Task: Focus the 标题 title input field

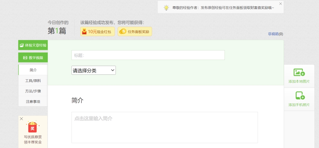Action: click(x=148, y=55)
